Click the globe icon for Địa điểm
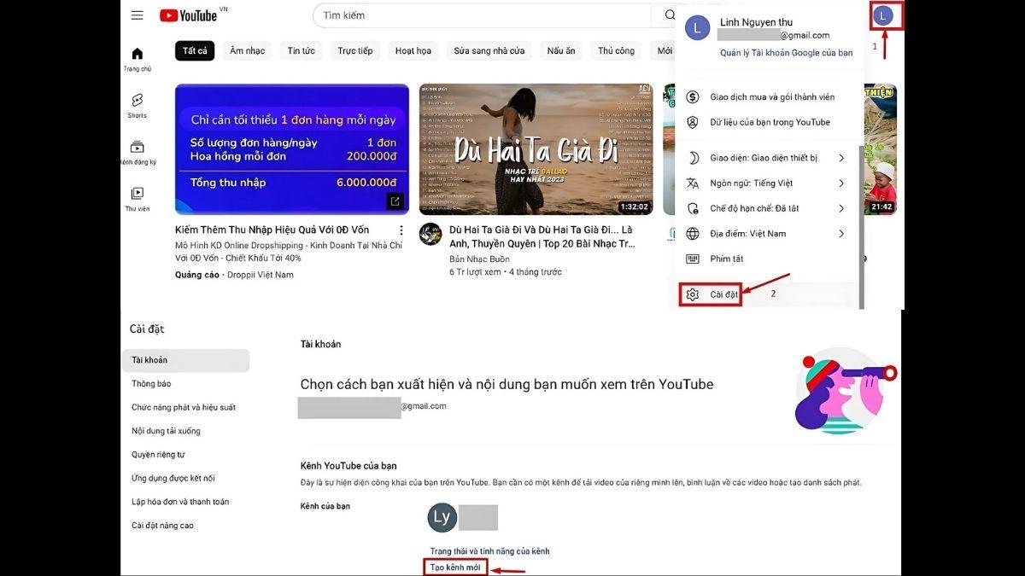The width and height of the screenshot is (1025, 576). click(x=693, y=234)
